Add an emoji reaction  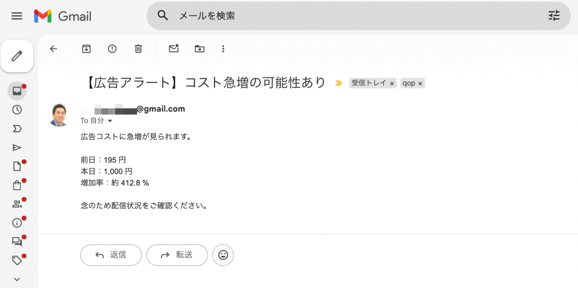(x=223, y=255)
